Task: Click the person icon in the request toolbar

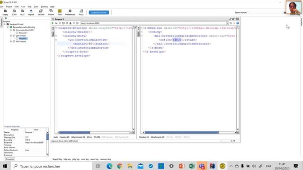Action: click(71, 23)
